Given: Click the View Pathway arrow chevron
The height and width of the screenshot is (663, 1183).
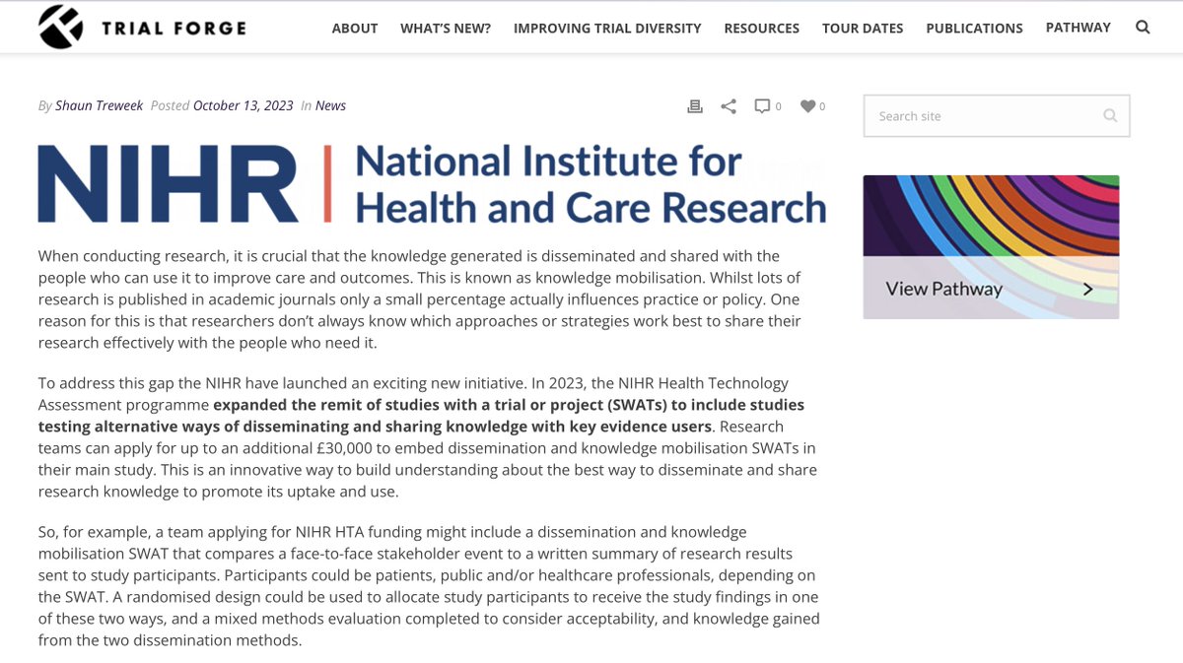Looking at the screenshot, I should [1087, 289].
